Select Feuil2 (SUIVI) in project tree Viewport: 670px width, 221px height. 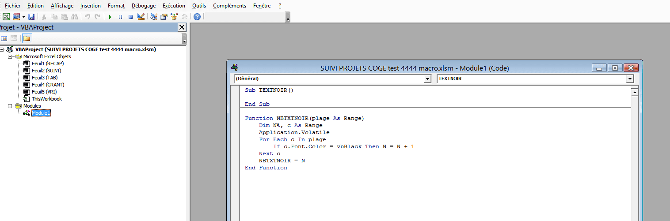click(x=46, y=71)
